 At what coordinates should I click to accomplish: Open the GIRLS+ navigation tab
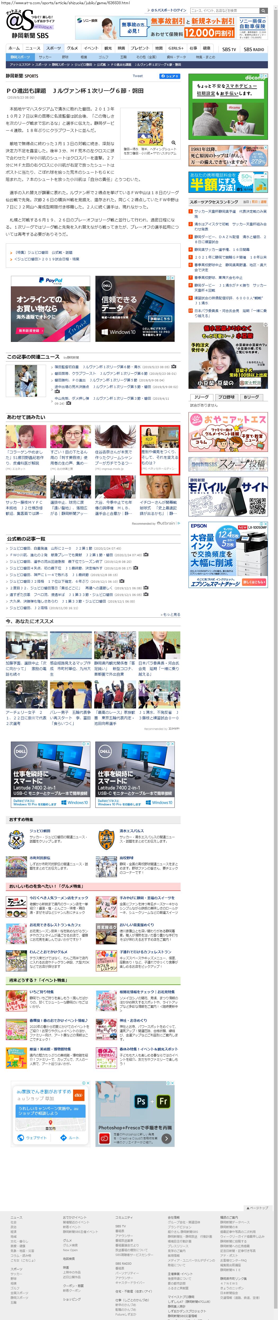[176, 48]
